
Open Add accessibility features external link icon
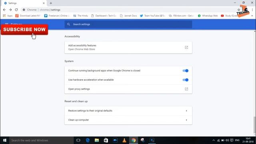click(x=186, y=47)
